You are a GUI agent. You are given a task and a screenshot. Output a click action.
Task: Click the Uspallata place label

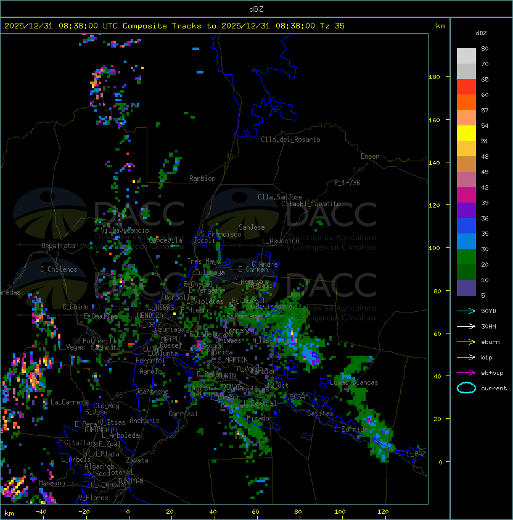(58, 246)
